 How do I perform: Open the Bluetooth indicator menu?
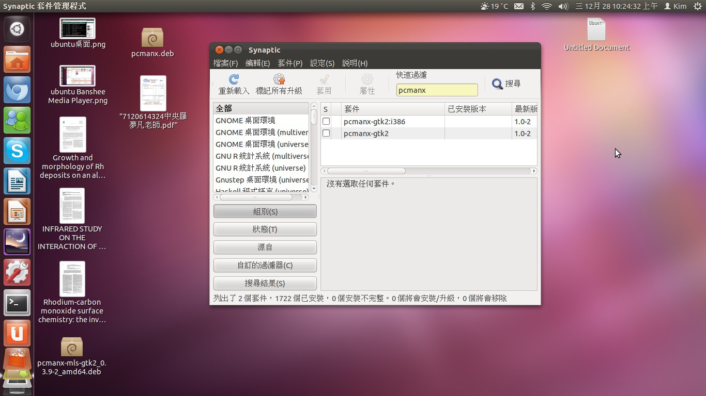tap(532, 6)
